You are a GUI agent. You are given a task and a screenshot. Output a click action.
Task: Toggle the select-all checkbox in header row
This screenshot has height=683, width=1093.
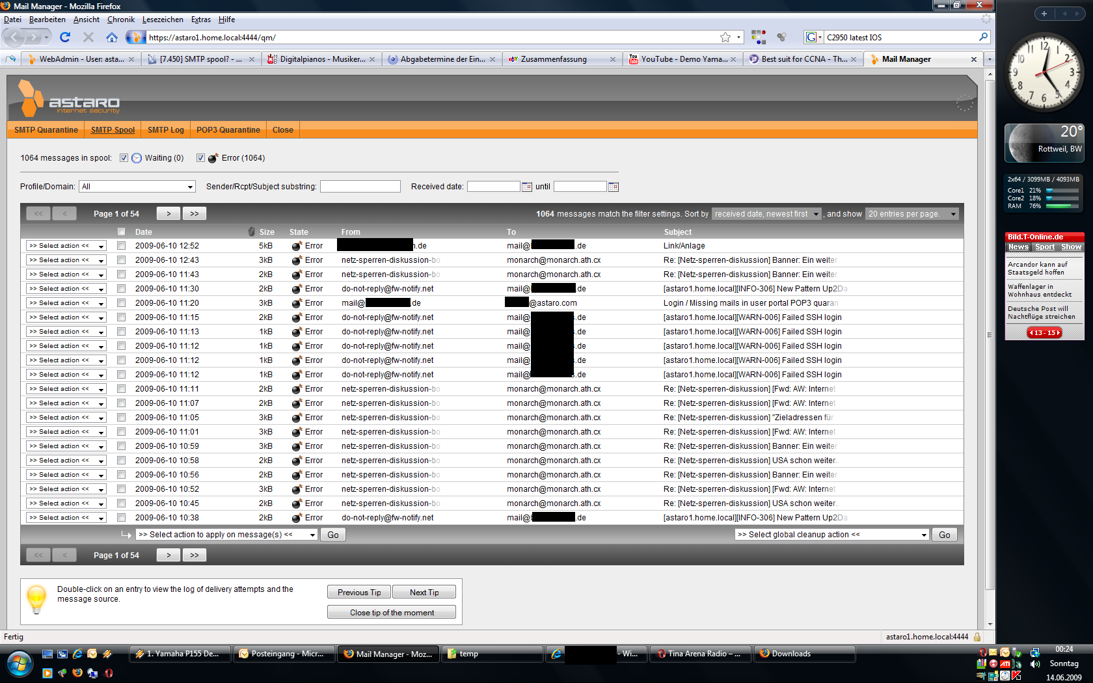click(121, 232)
